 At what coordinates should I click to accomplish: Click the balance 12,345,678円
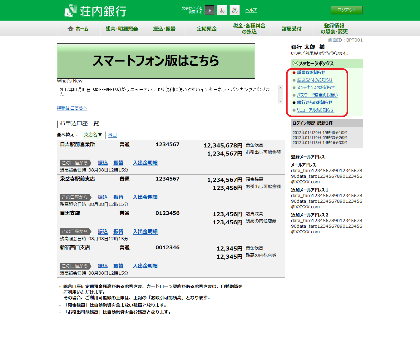[223, 146]
